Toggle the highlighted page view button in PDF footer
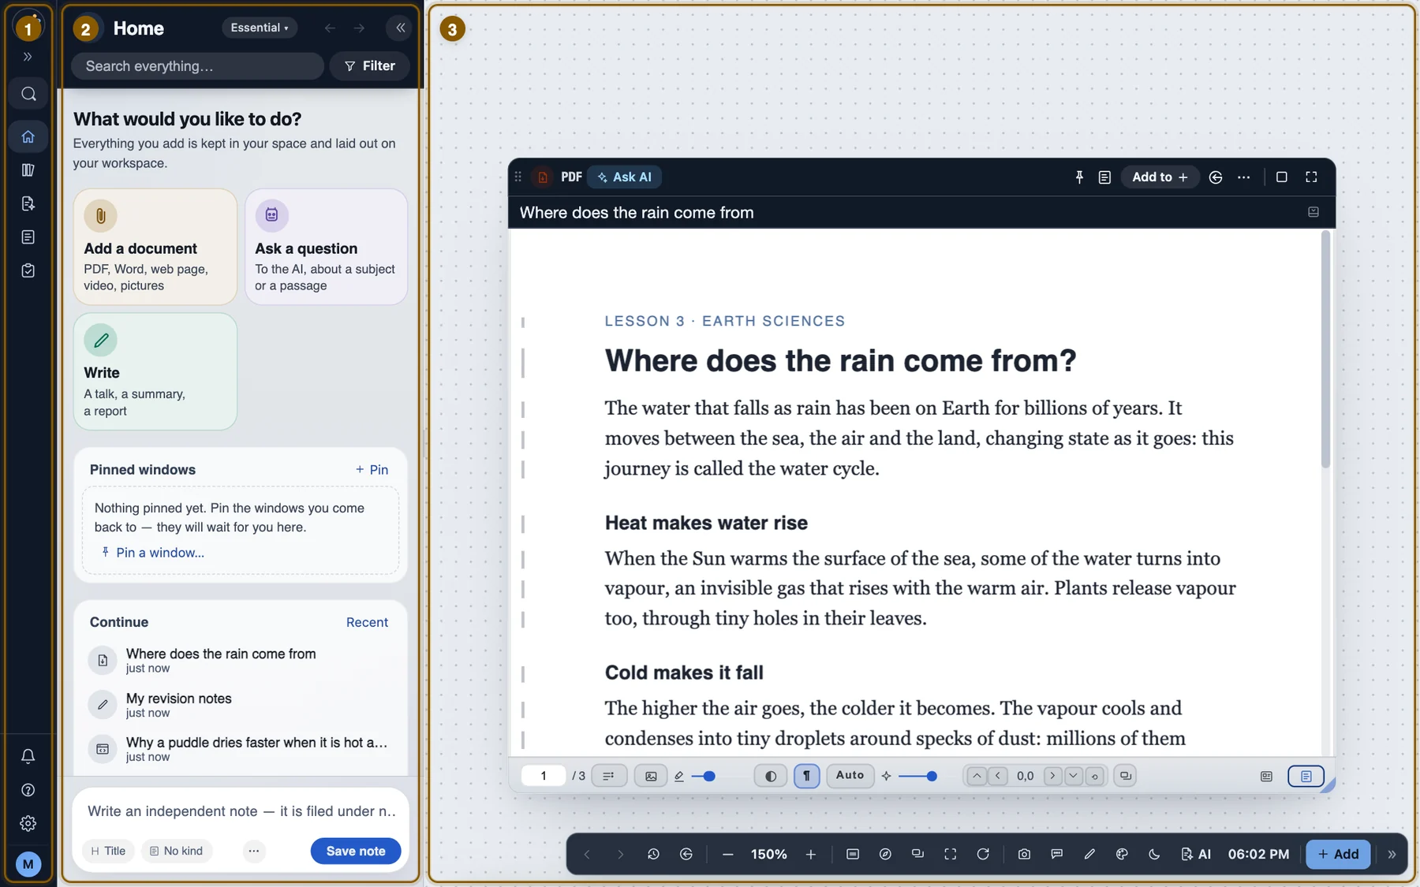The image size is (1420, 887). (1306, 776)
